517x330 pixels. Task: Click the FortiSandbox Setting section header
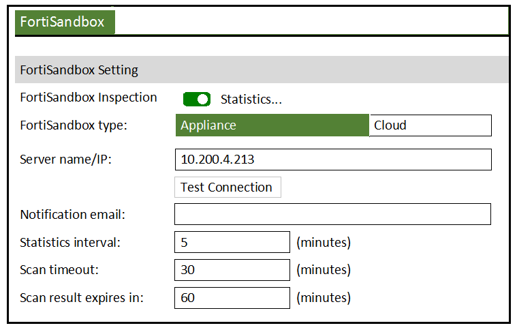(262, 70)
